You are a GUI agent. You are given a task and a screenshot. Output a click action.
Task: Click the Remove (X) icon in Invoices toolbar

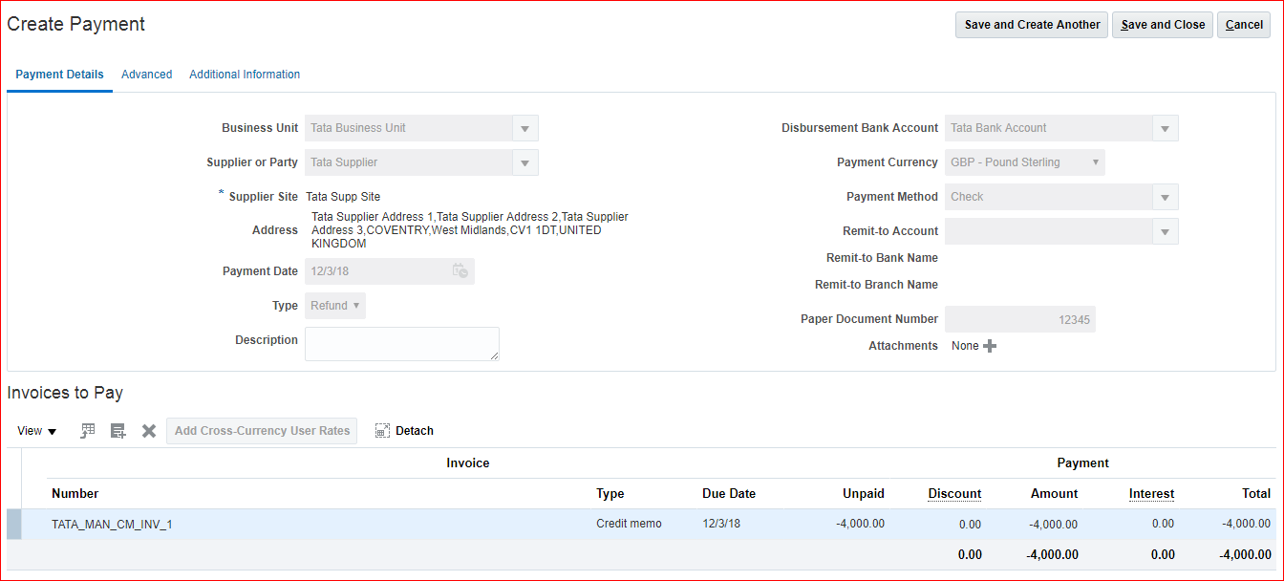149,431
